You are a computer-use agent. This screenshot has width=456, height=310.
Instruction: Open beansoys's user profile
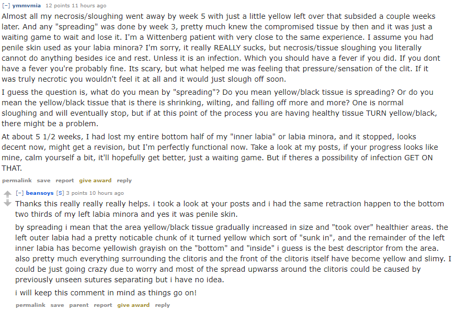(40, 193)
